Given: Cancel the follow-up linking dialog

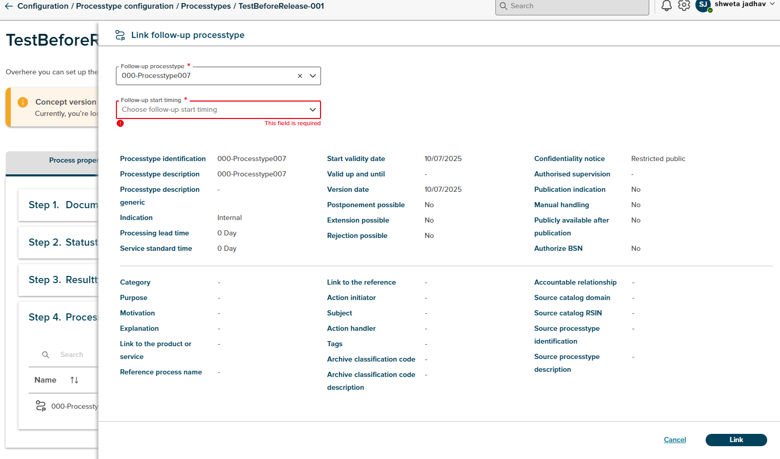Looking at the screenshot, I should click(x=674, y=440).
